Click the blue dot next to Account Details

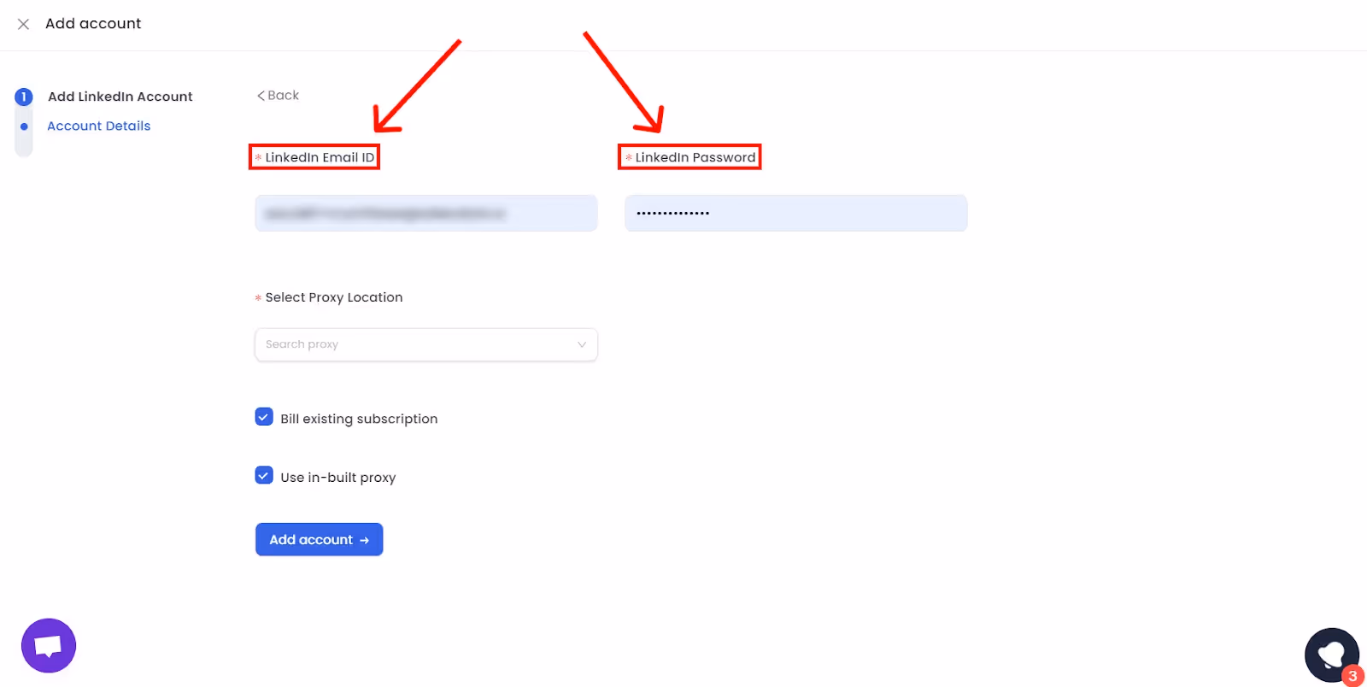[23, 126]
